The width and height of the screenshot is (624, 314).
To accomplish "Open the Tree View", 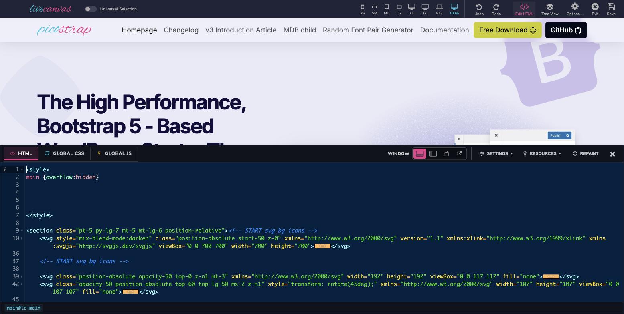I will (x=550, y=9).
